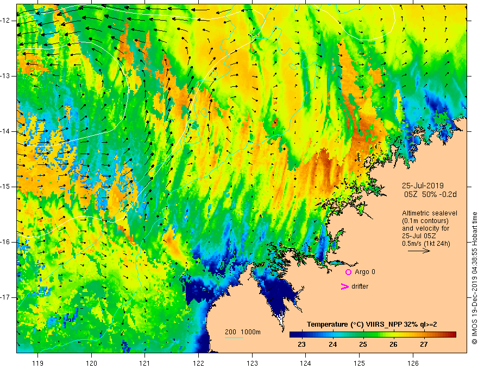Click latitude label -16 on left axis
The width and height of the screenshot is (478, 369).
click(5, 242)
